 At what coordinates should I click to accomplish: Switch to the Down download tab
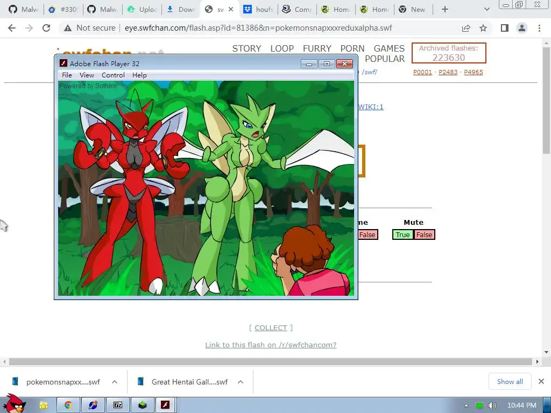pos(181,10)
